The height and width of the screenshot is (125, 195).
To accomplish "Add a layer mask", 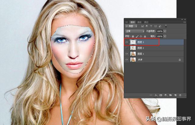I will [161, 95].
